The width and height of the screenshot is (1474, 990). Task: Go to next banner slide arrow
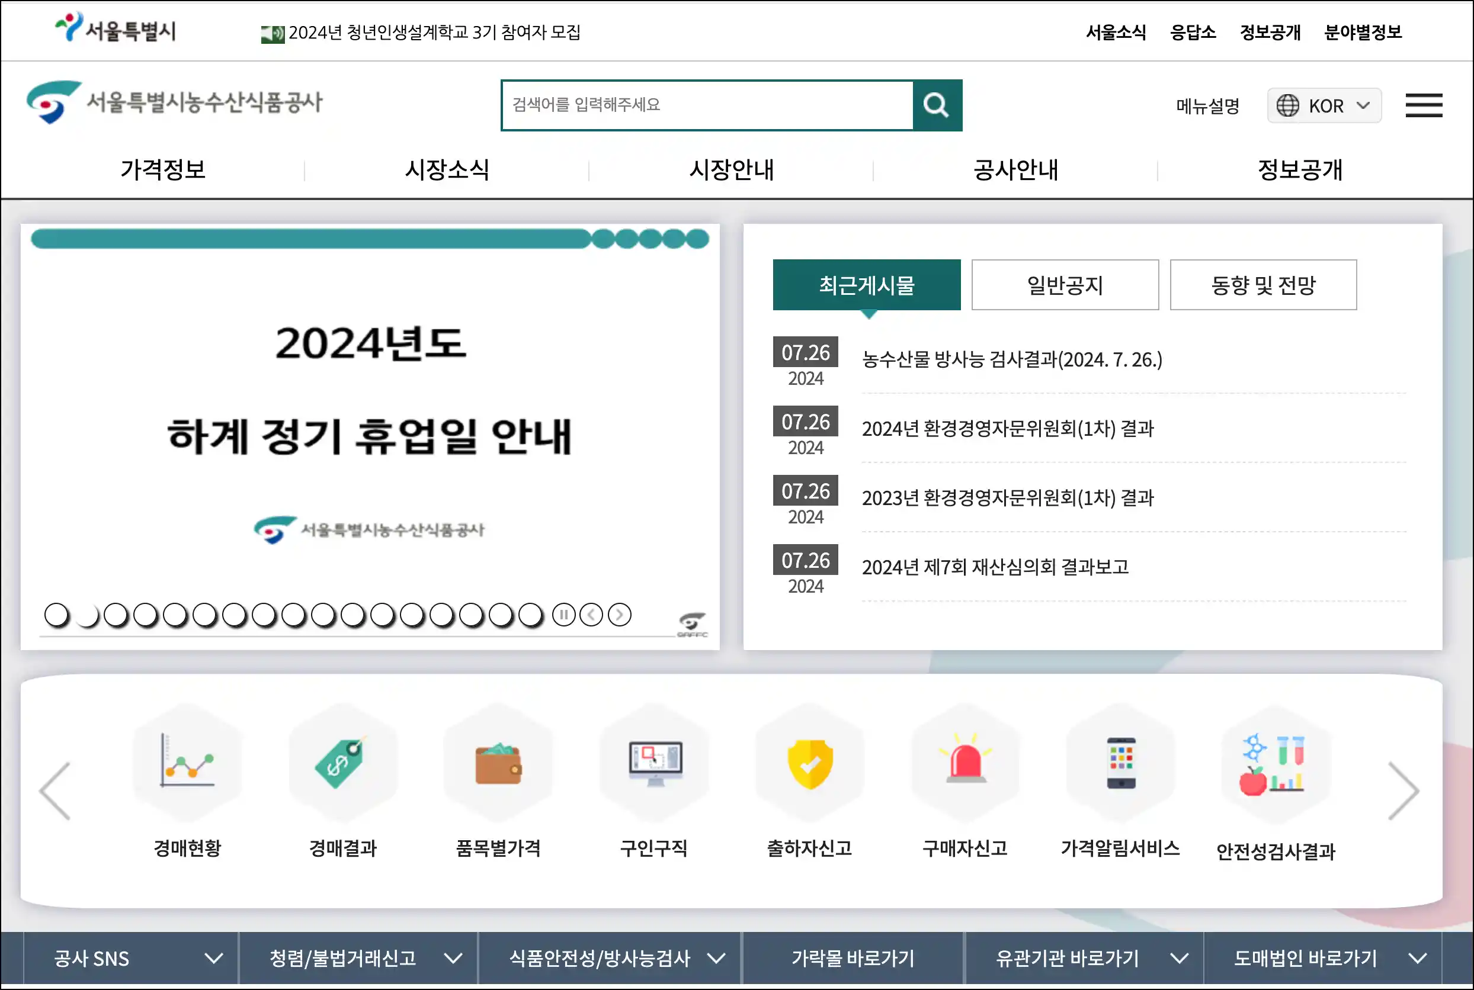coord(619,615)
